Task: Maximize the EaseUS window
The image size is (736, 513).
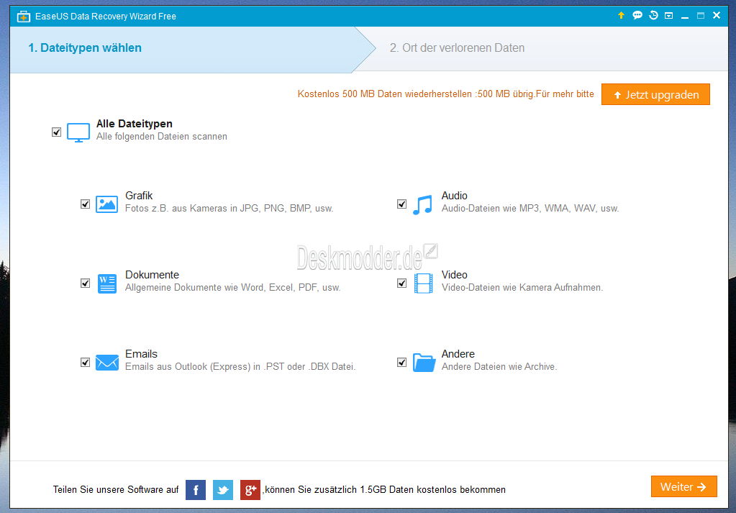Action: click(700, 16)
